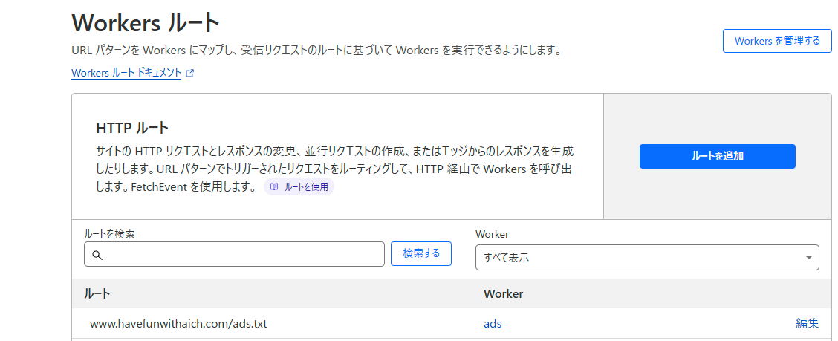Open the Worker すべて表示 dropdown
The height and width of the screenshot is (341, 838).
(647, 257)
